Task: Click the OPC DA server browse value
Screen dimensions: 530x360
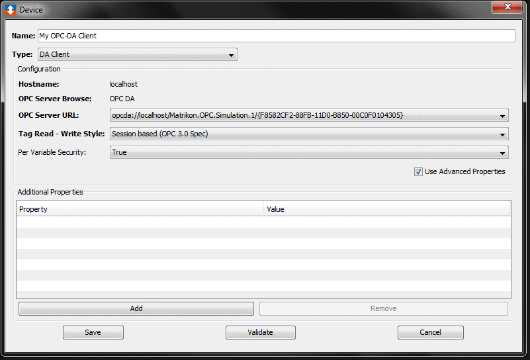Action: [x=122, y=99]
